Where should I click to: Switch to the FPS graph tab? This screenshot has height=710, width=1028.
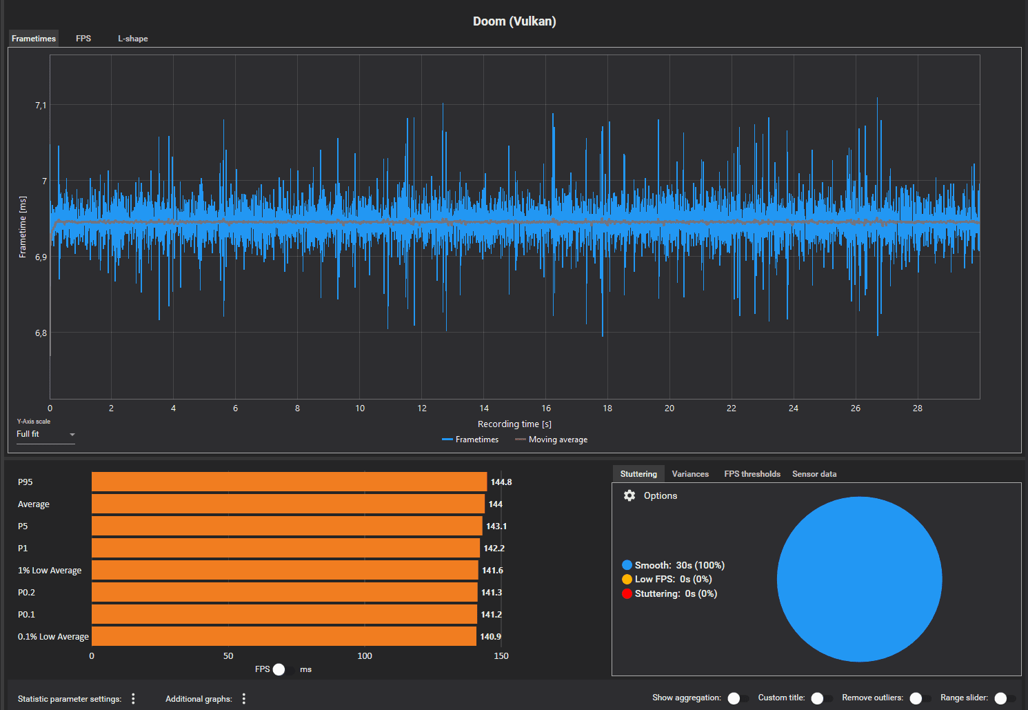click(x=83, y=39)
